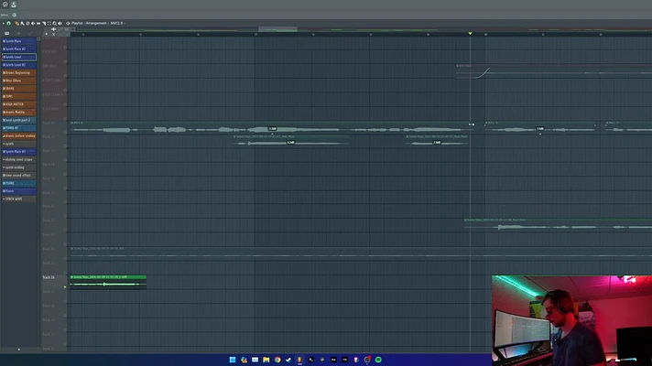The width and height of the screenshot is (652, 366).
Task: Select Synth Lead #2 pattern in picker
Action: (x=18, y=65)
